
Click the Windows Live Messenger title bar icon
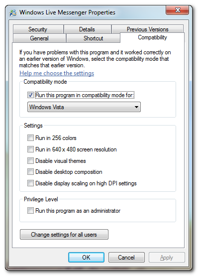pyautogui.click(x=13, y=13)
